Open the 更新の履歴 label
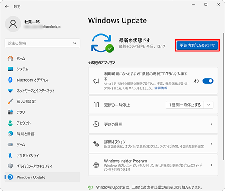This screenshot has width=225, height=191. click(x=113, y=125)
